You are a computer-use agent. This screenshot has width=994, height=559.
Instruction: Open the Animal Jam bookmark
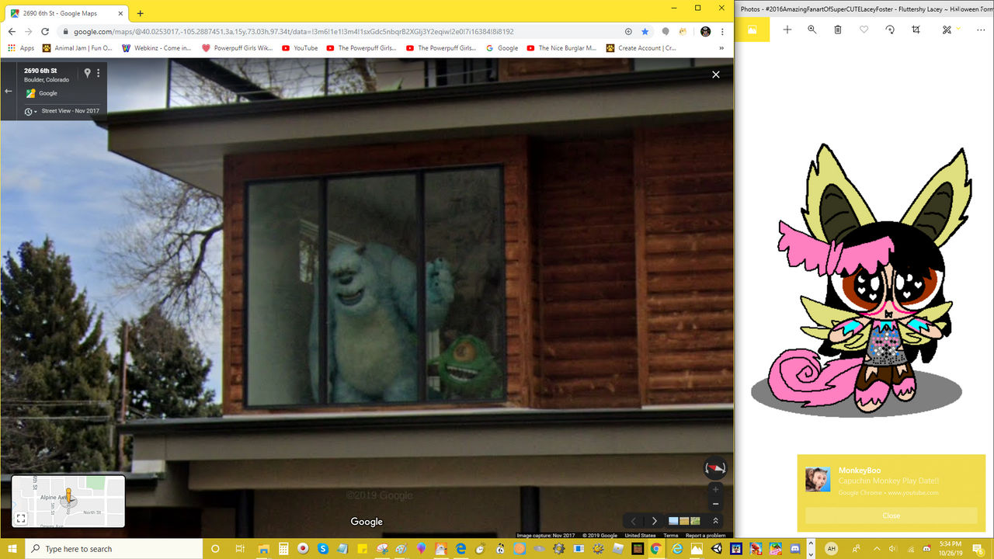[x=77, y=48]
